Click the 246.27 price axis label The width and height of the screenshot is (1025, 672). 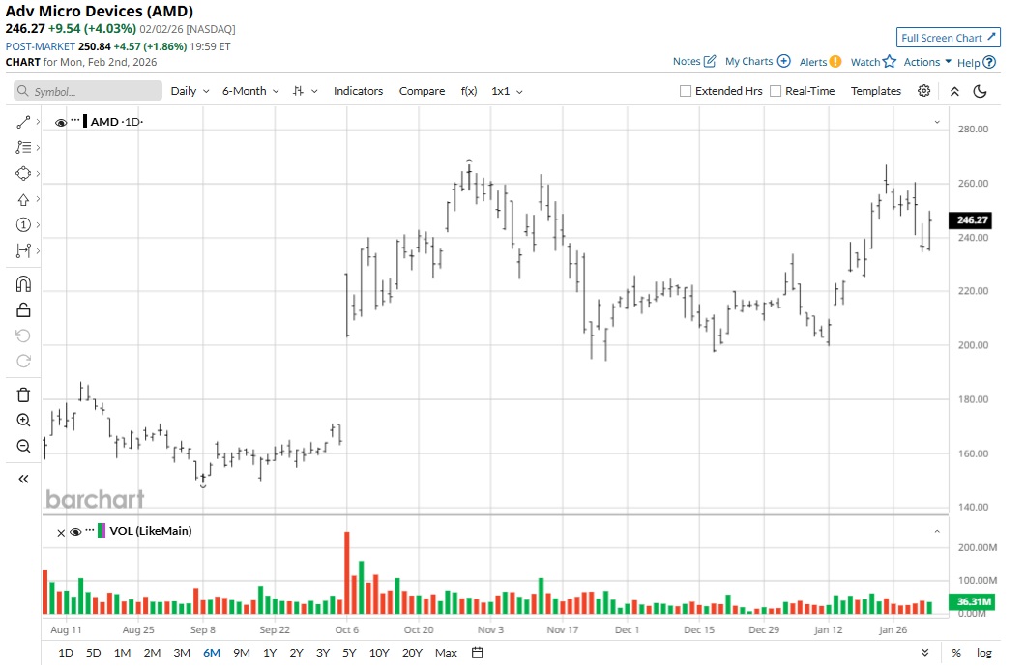pyautogui.click(x=972, y=220)
